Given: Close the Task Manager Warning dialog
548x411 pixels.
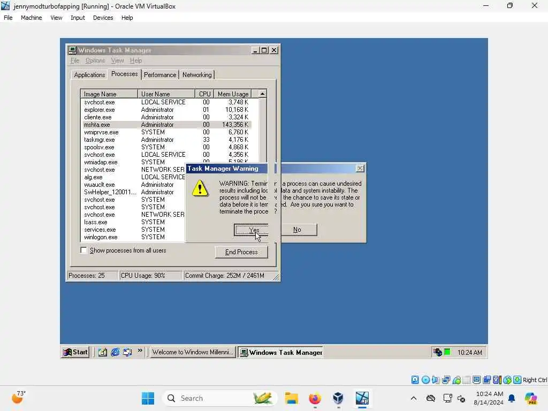Looking at the screenshot, I should click(360, 169).
